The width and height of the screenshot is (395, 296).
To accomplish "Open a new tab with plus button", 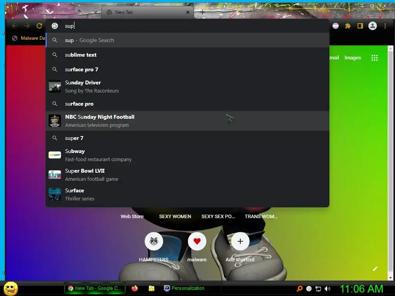I will pyautogui.click(x=202, y=12).
